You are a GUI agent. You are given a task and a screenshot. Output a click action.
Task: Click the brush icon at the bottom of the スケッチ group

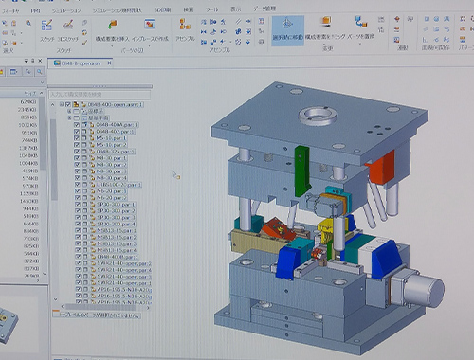pos(84,43)
